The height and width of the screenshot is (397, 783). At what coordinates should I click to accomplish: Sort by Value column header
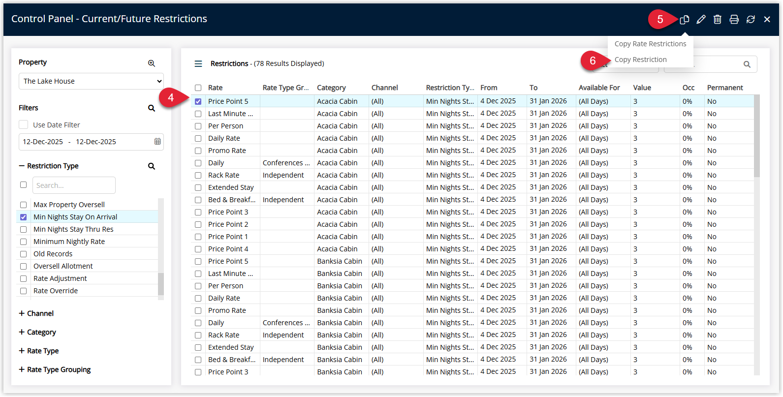click(642, 88)
